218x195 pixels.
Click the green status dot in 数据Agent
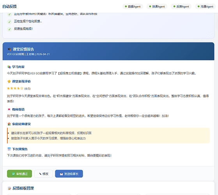126,6
